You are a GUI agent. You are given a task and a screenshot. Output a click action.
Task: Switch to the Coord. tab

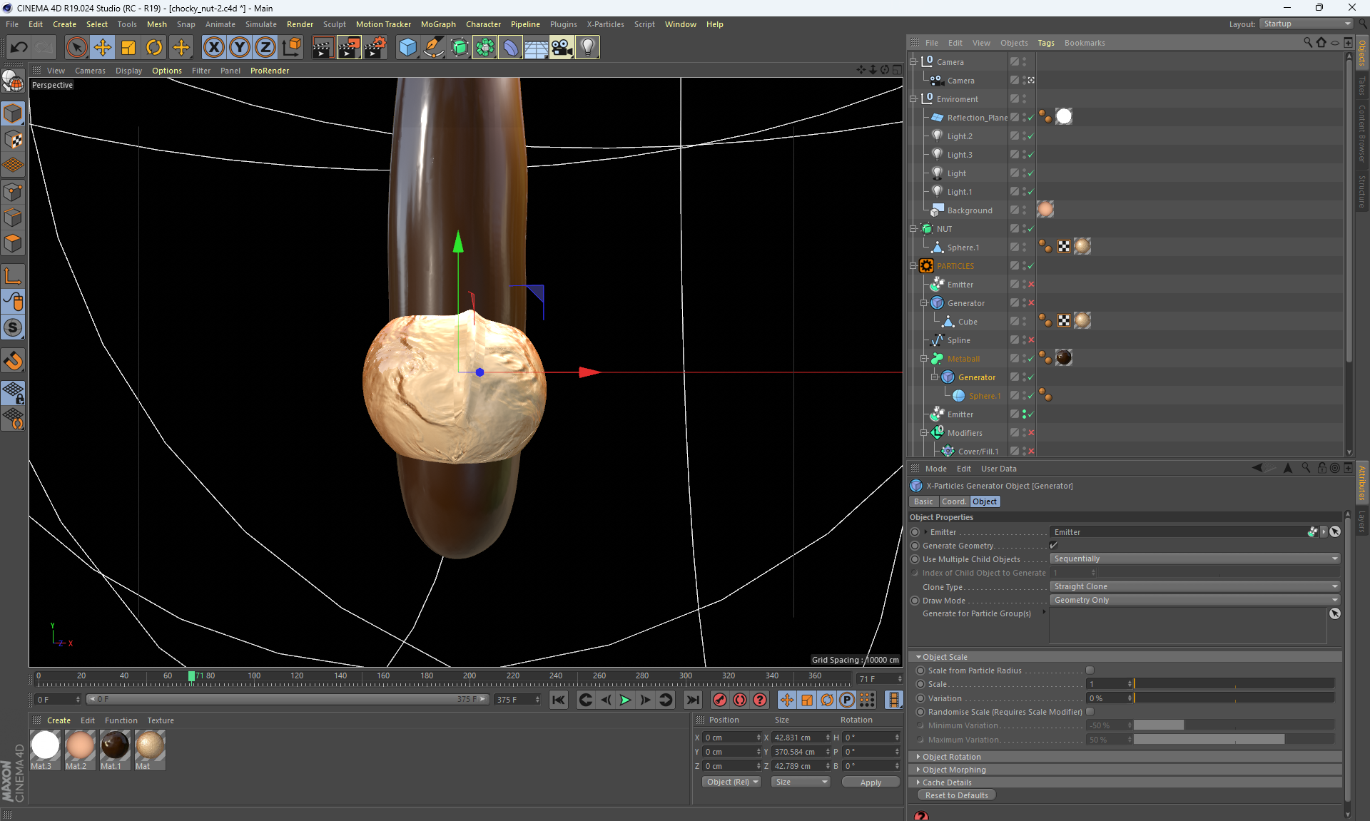953,501
